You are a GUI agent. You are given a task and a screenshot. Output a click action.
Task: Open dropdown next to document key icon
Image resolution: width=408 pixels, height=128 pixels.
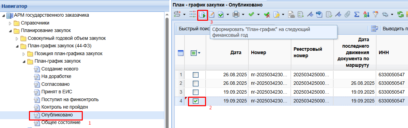[283, 15]
